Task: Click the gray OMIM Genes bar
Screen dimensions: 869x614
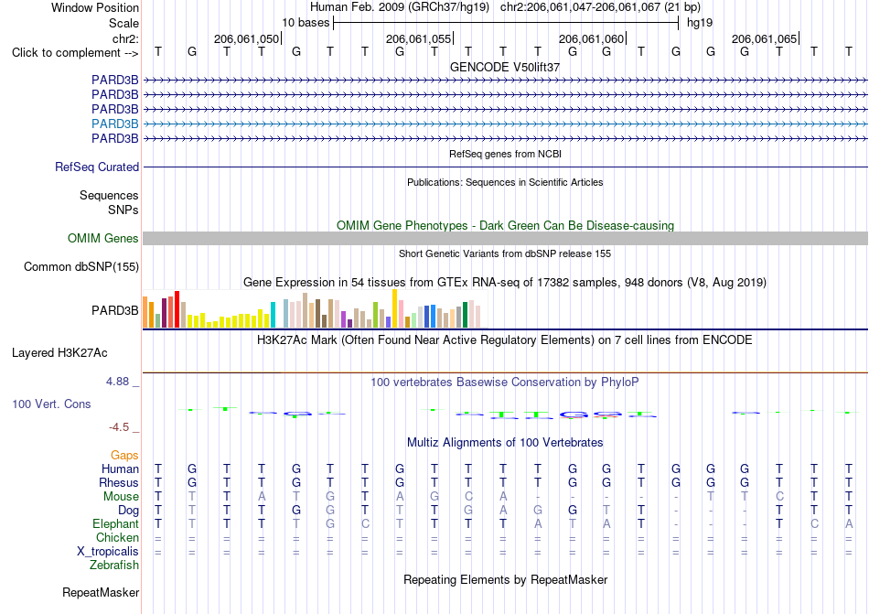Action: [x=506, y=238]
